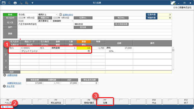The width and height of the screenshot is (194, 109).
Task: Open the print preview magnifier icon
Action: coord(9,3)
